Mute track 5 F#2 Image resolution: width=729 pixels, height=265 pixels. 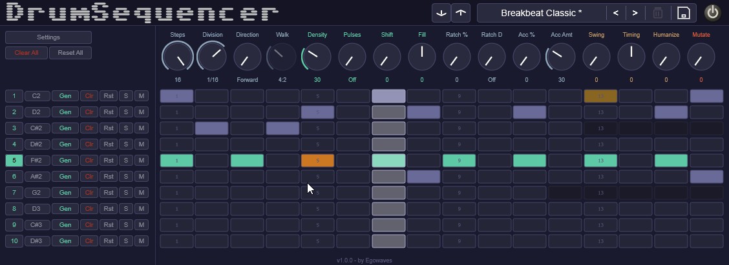pos(142,160)
